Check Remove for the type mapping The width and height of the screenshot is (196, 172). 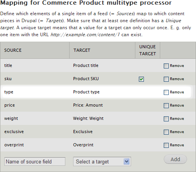(x=166, y=92)
